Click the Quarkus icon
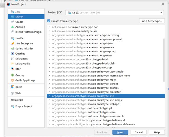The image size is (169, 137). [12, 54]
